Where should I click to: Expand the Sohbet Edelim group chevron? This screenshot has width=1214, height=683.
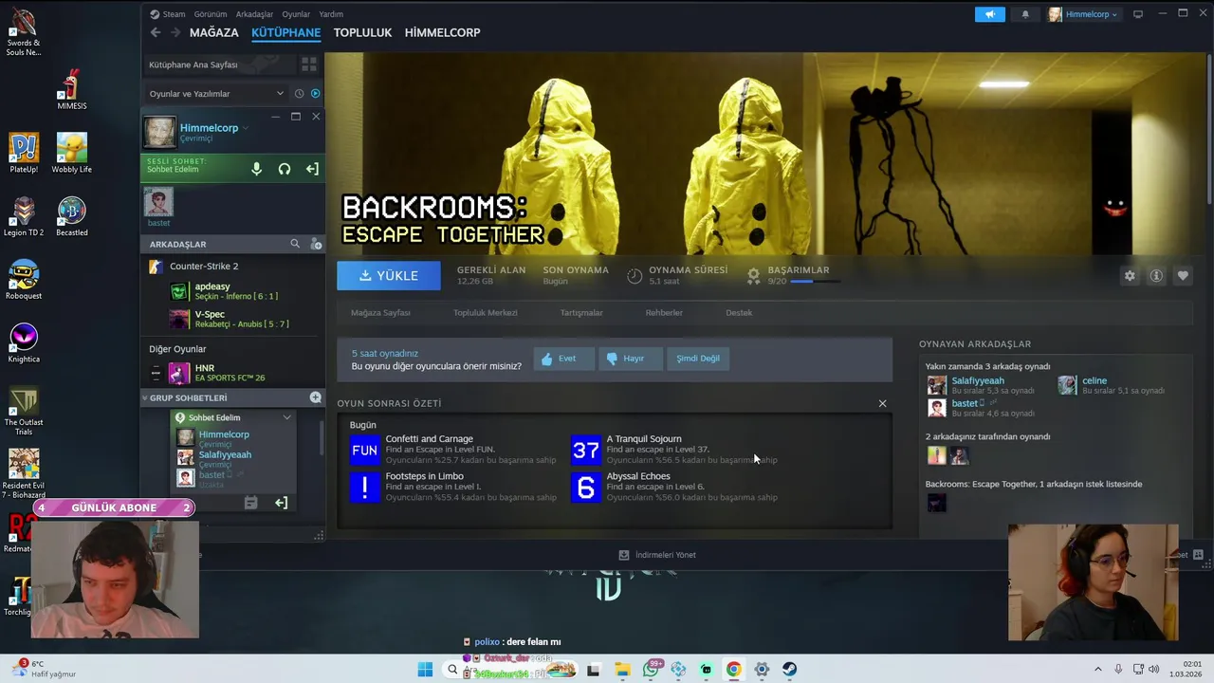point(287,417)
